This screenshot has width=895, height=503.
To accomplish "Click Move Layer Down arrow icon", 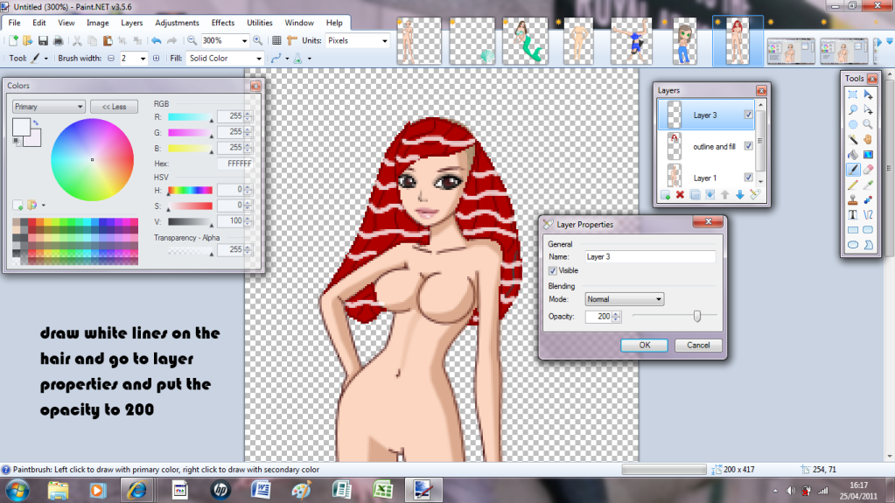I will click(740, 195).
